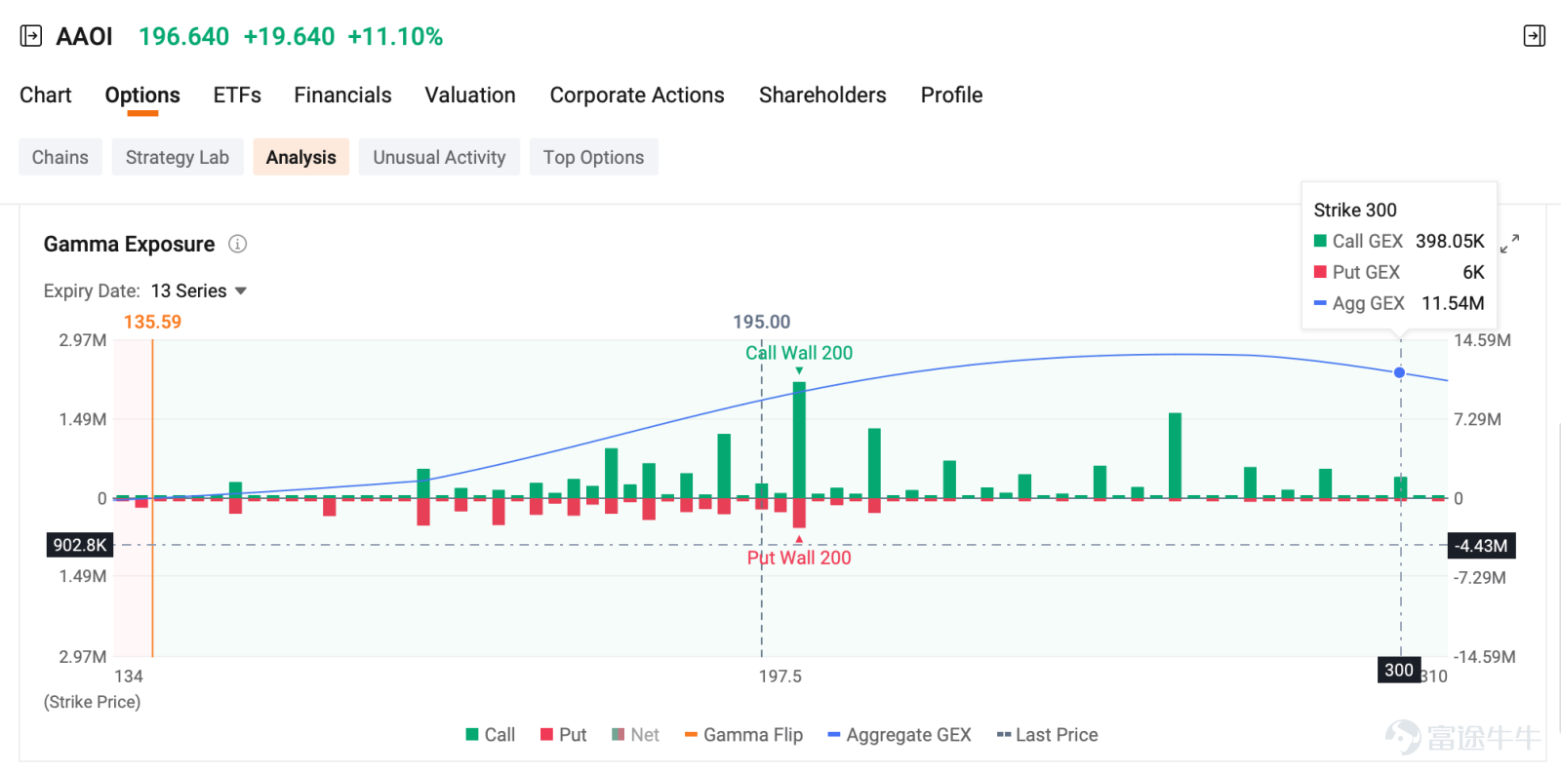Open the Corporate Actions tab

click(637, 96)
